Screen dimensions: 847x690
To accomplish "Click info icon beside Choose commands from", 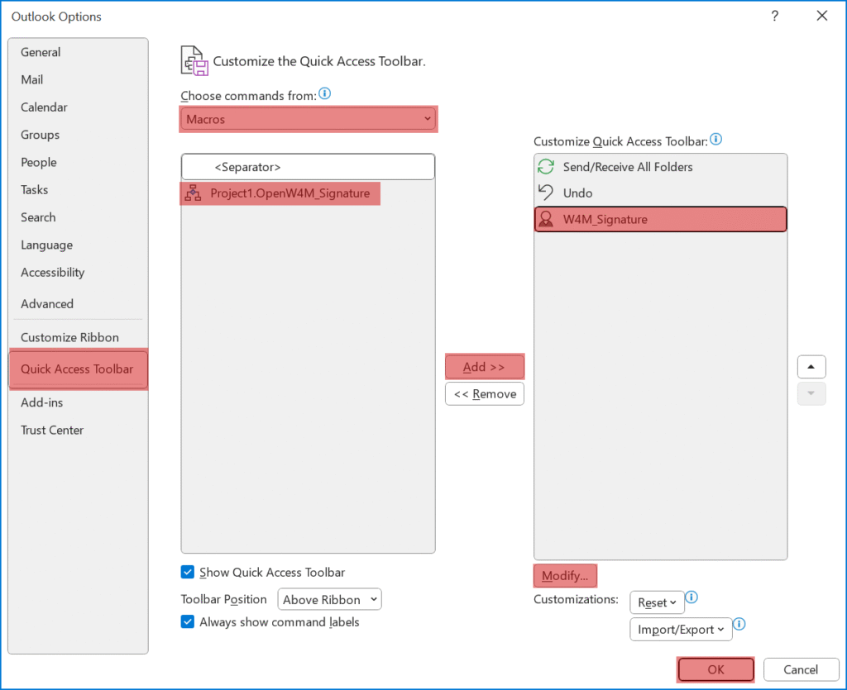I will pyautogui.click(x=325, y=94).
